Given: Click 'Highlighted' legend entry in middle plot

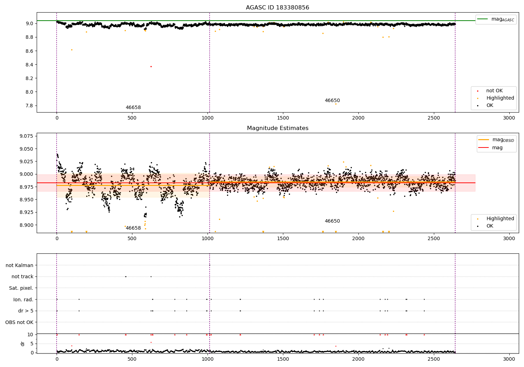Looking at the screenshot, I should click(496, 219).
